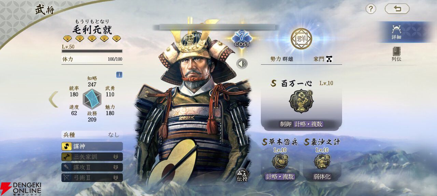The image size is (437, 196).
Task: Expand the 三矢家訓 trait row
Action: [x=92, y=157]
